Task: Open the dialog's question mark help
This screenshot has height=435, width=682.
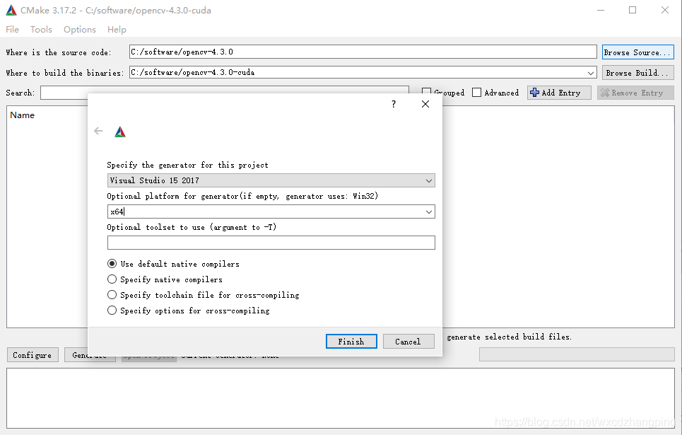Action: point(394,104)
